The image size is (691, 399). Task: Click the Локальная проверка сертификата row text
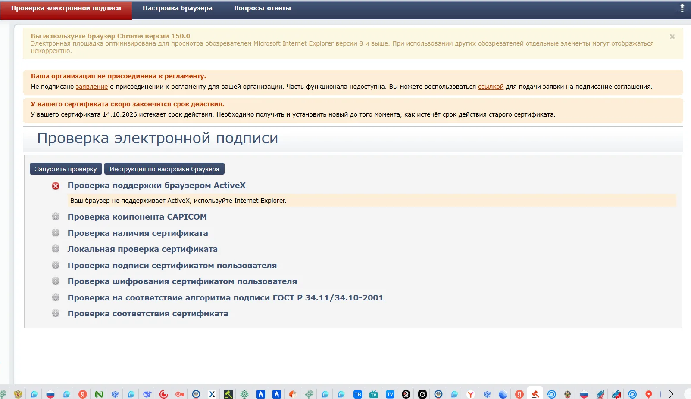click(143, 249)
